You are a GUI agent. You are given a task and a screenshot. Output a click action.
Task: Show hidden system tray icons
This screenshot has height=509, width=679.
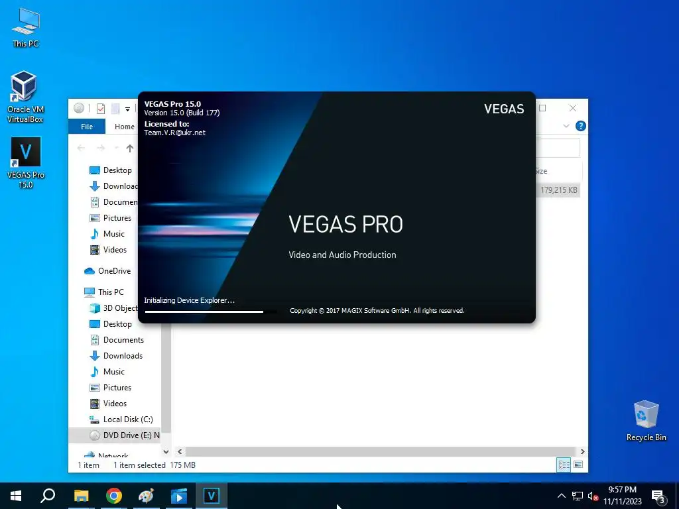(561, 496)
